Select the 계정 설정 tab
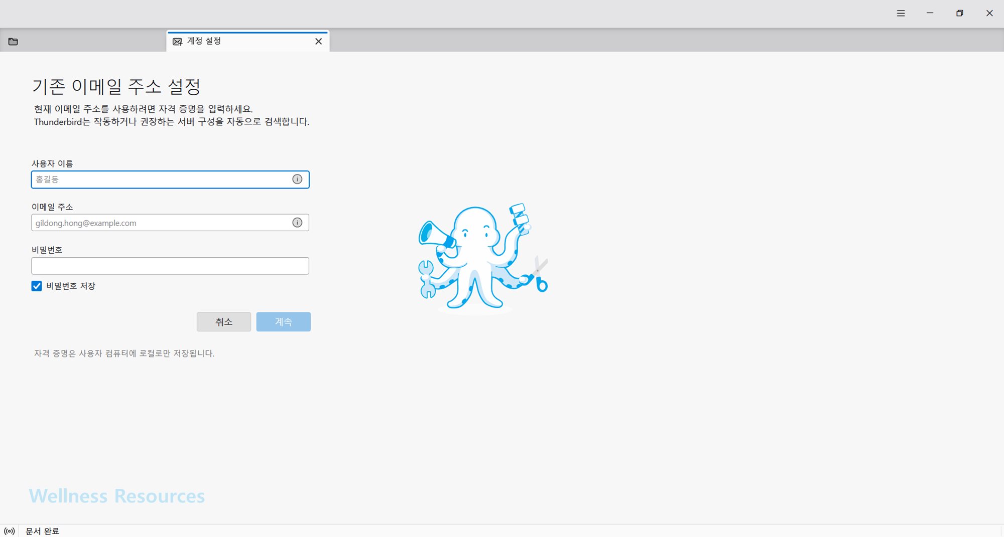 (248, 41)
